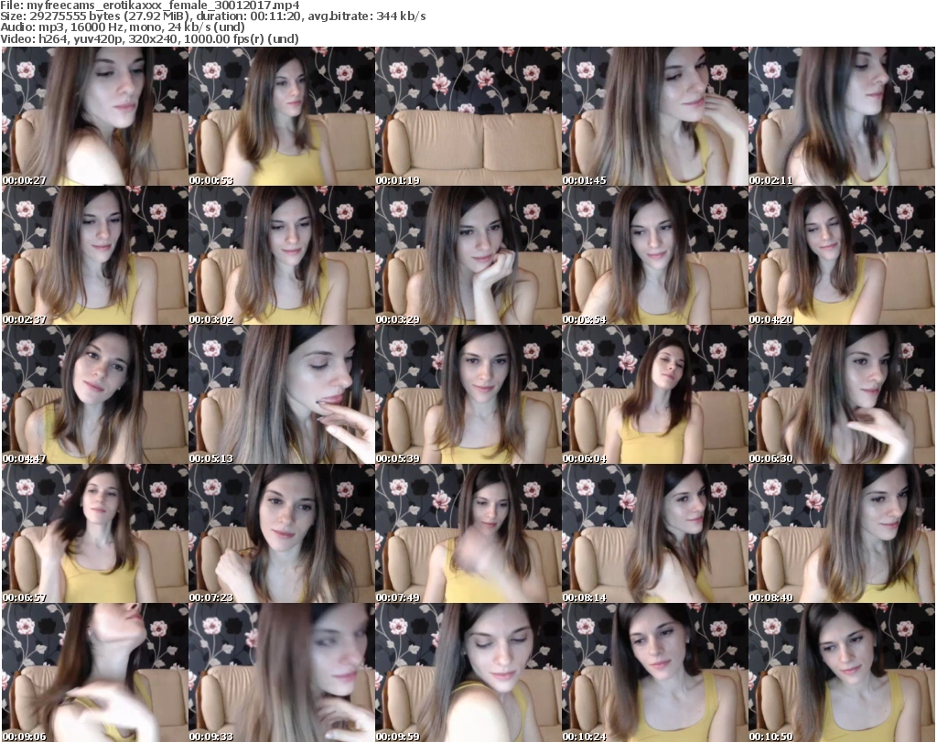The height and width of the screenshot is (742, 937).
Task: Click the File name line in header
Action: point(150,5)
